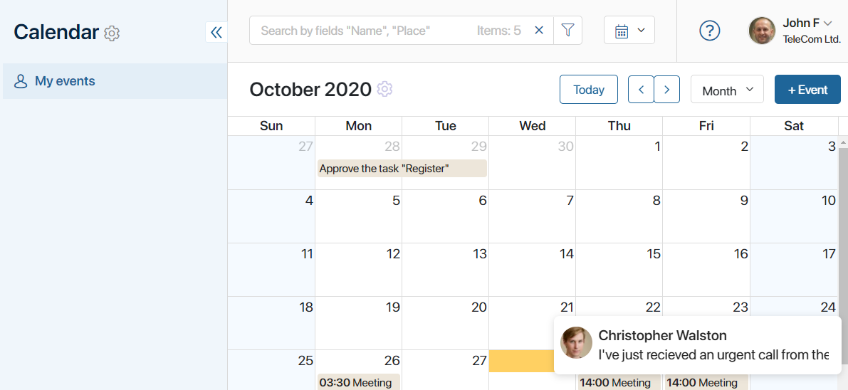848x390 pixels.
Task: Open Calendar settings gear beside title
Action: [111, 33]
